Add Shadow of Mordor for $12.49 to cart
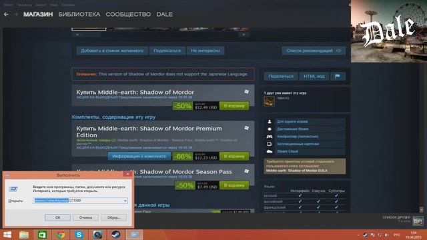Screen dimensions: 427x240 coord(234,105)
